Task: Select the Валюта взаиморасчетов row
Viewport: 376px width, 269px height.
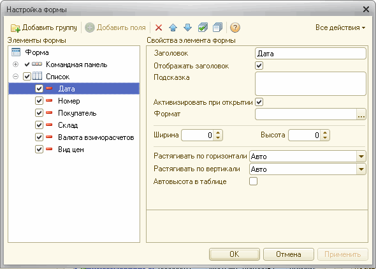Action: (x=74, y=137)
